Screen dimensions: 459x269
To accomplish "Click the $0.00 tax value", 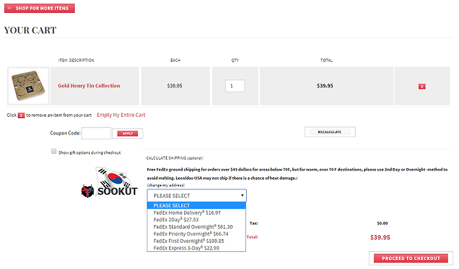I will (382, 223).
